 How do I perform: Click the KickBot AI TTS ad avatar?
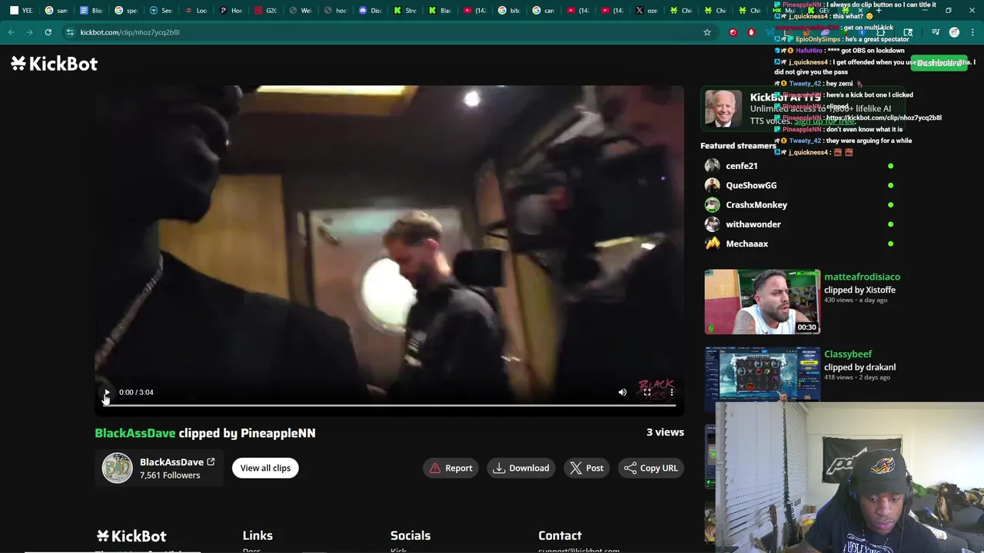pyautogui.click(x=723, y=108)
